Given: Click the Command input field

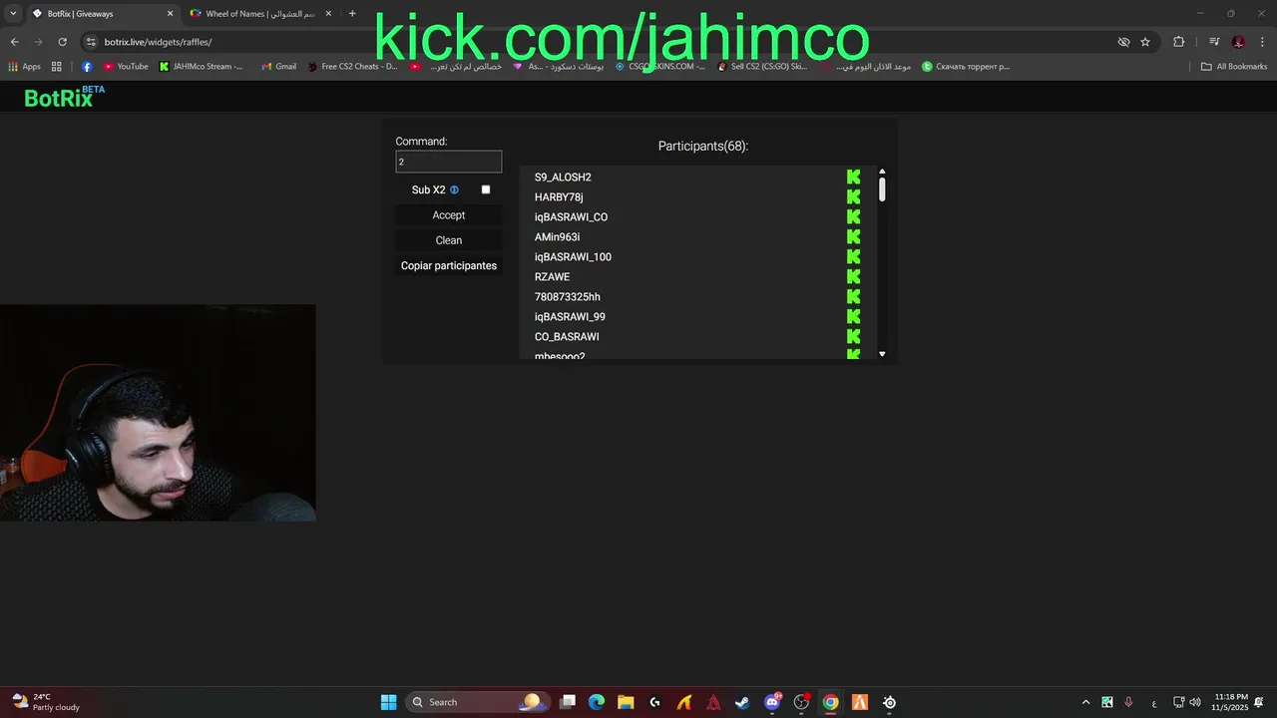Looking at the screenshot, I should pyautogui.click(x=449, y=162).
